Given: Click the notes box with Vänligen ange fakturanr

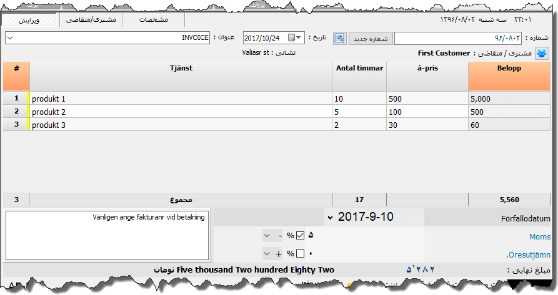Looking at the screenshot, I should [x=107, y=235].
